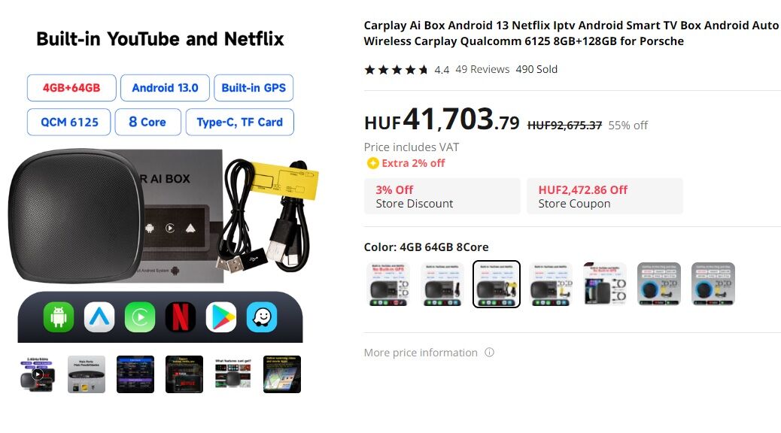Open the 49 Reviews link
The width and height of the screenshot is (781, 433).
pyautogui.click(x=482, y=69)
